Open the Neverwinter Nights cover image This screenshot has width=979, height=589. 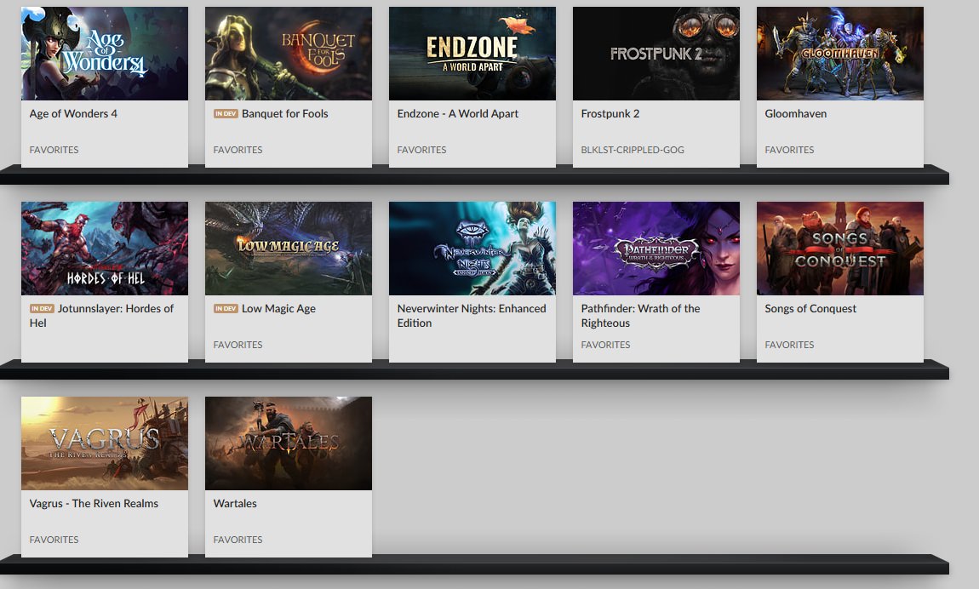coord(472,249)
